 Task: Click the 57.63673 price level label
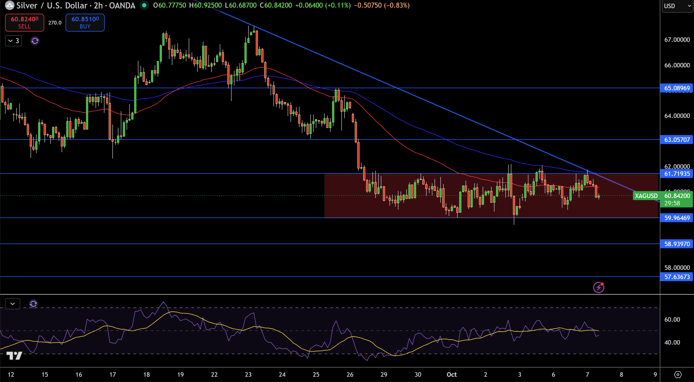point(677,277)
